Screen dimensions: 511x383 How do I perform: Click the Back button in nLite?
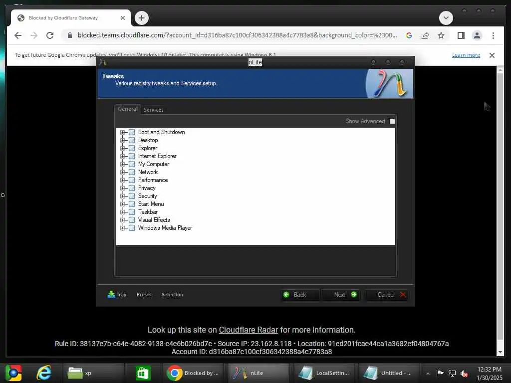point(300,295)
